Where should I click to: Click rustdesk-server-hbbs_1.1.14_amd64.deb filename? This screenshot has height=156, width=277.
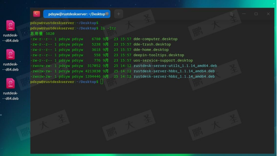pos(174,71)
